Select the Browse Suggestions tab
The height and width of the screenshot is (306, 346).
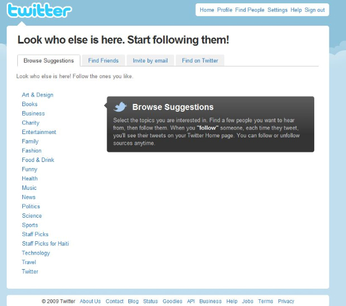(x=49, y=60)
